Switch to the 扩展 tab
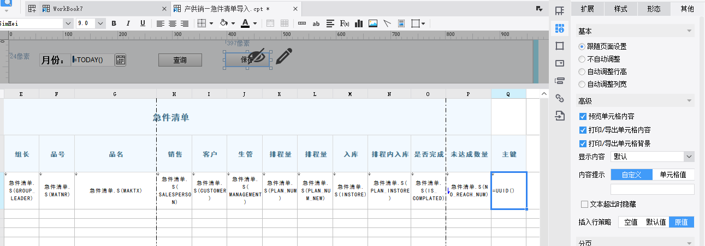705x246 pixels. pos(588,9)
